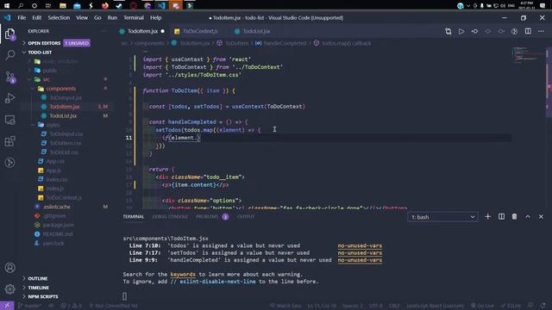Split the editor to the right
The width and height of the screenshot is (552, 310).
point(528,31)
